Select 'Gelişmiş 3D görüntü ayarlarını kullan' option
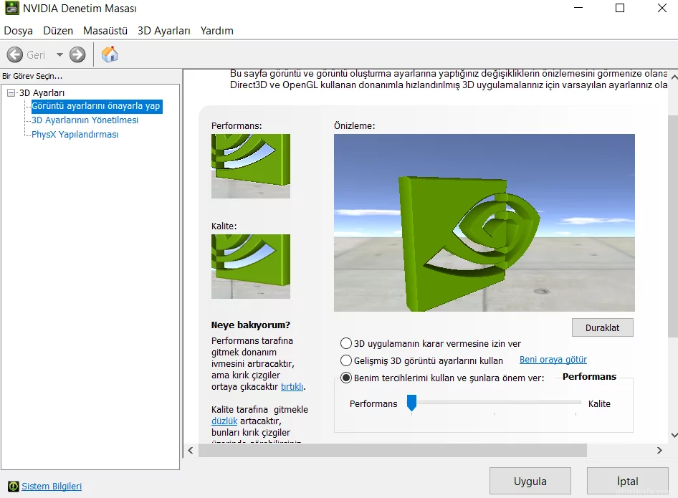Viewport: 678px width, 498px height. (x=346, y=360)
